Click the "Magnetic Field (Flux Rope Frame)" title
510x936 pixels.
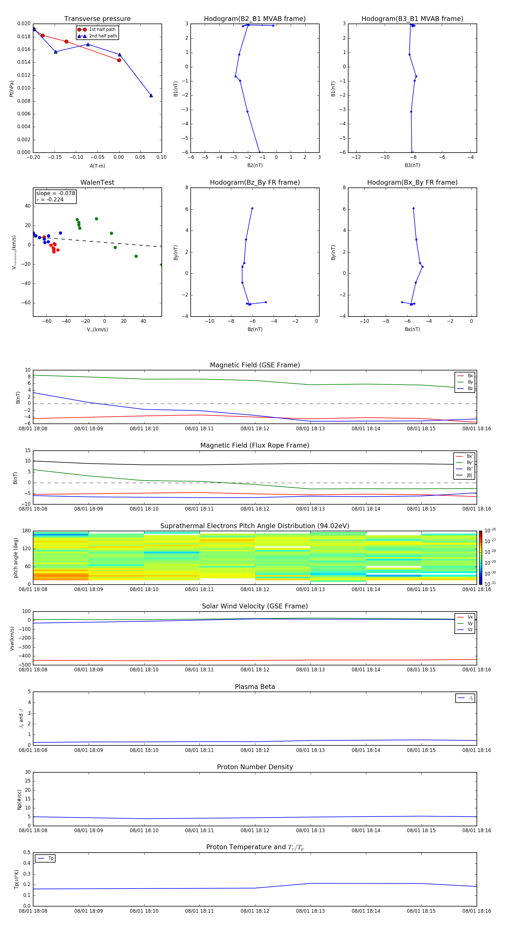pos(254,446)
